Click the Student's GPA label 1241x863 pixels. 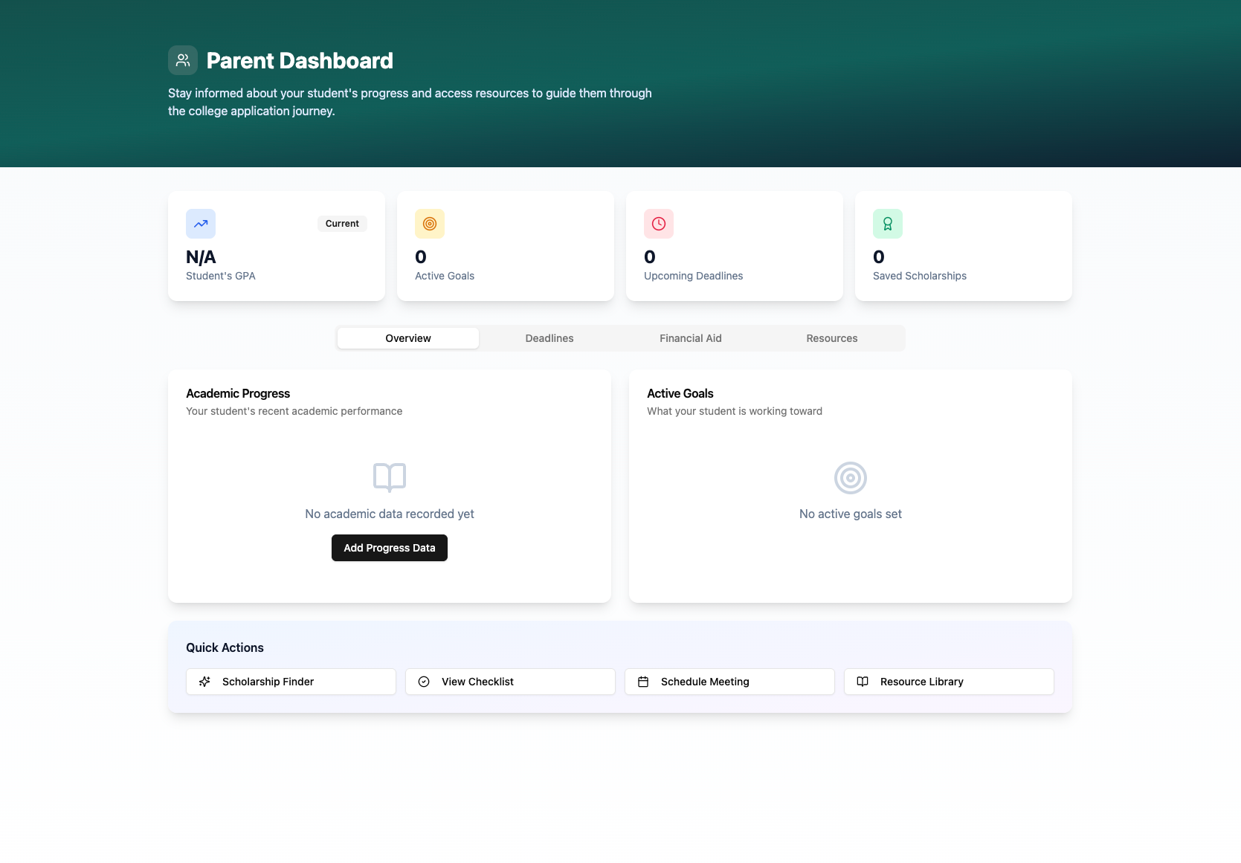[x=221, y=276]
